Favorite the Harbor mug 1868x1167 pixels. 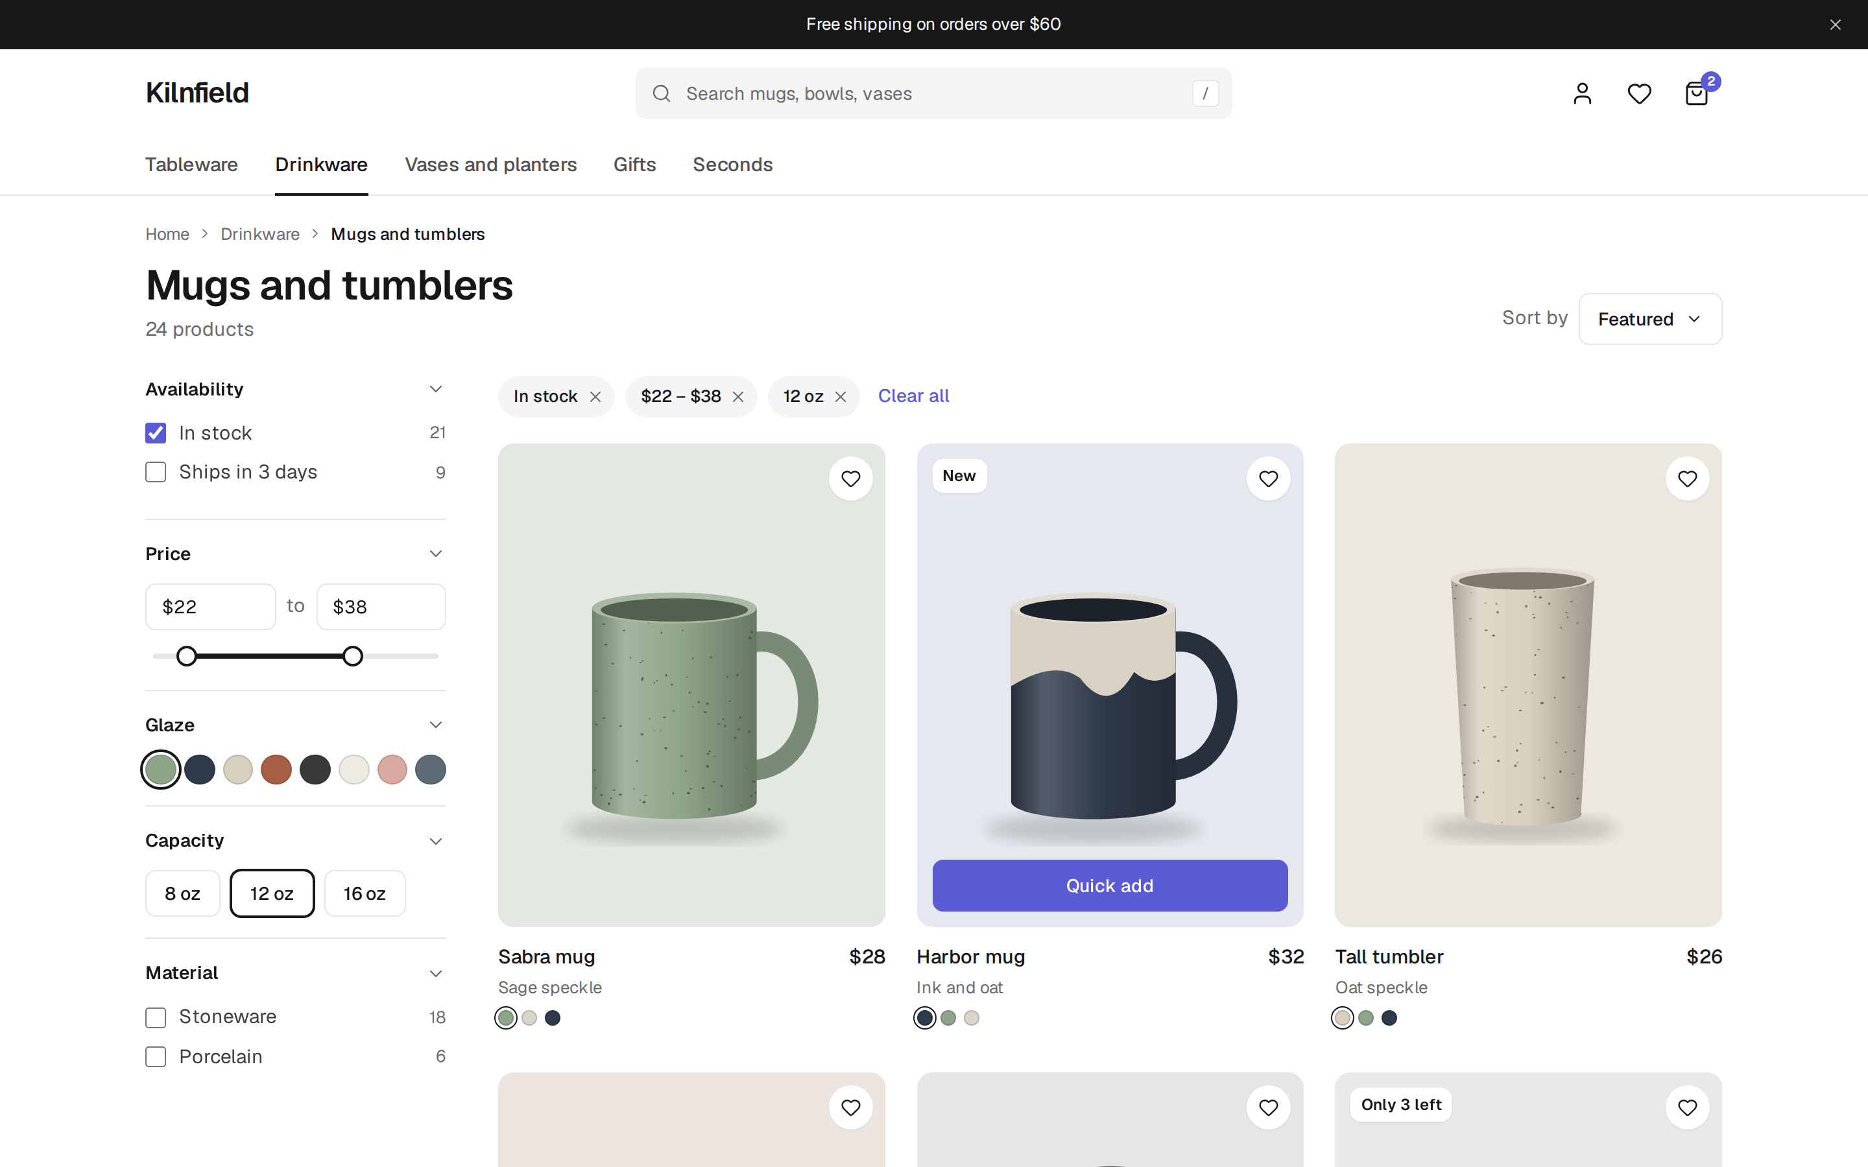(1268, 478)
